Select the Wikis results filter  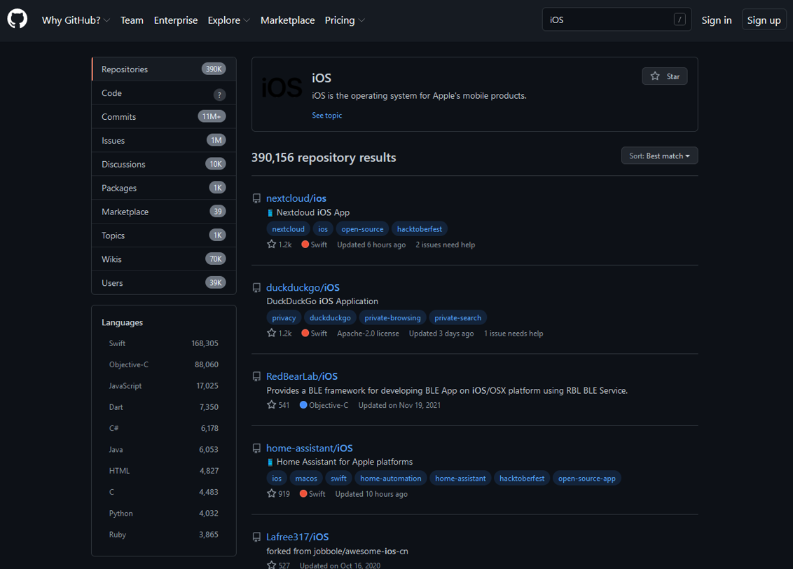click(164, 259)
